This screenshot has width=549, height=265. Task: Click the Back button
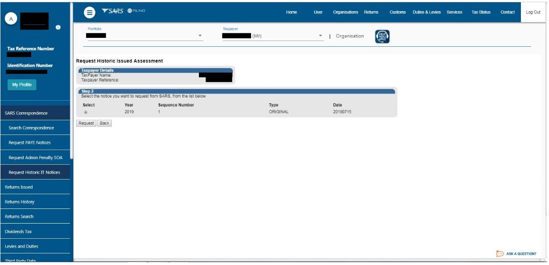pyautogui.click(x=104, y=123)
